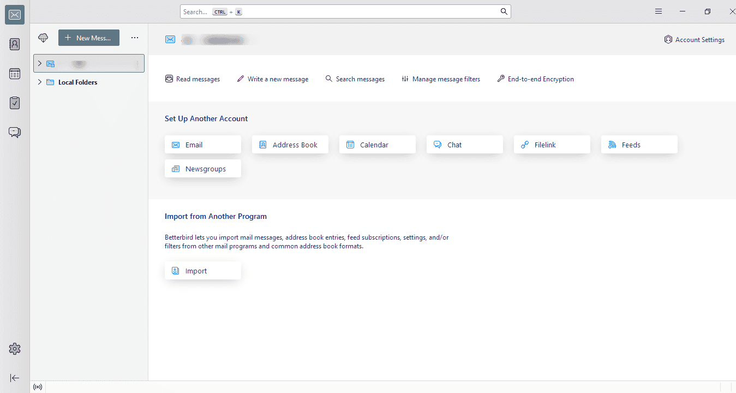Open the Mail space in sidebar
Screen dimensions: 736x393
point(15,15)
